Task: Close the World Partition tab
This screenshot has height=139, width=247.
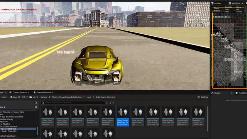Action: tap(242, 3)
